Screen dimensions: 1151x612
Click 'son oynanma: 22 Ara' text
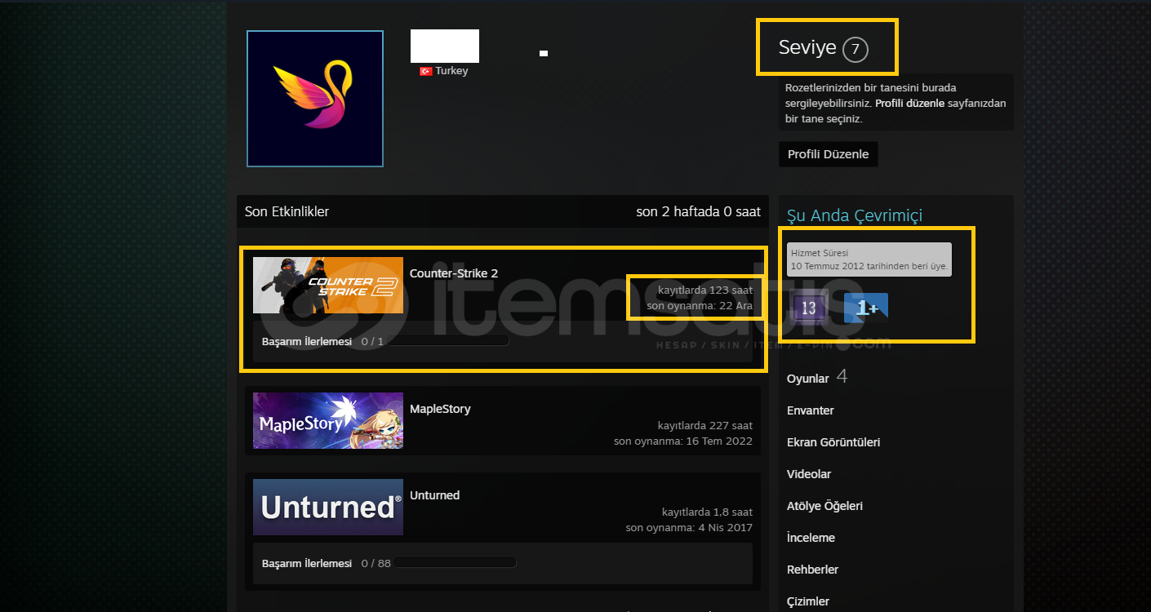point(700,305)
